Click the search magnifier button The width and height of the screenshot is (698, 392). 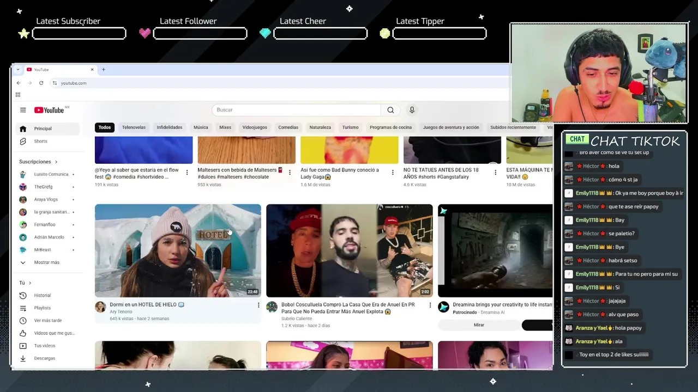point(390,110)
